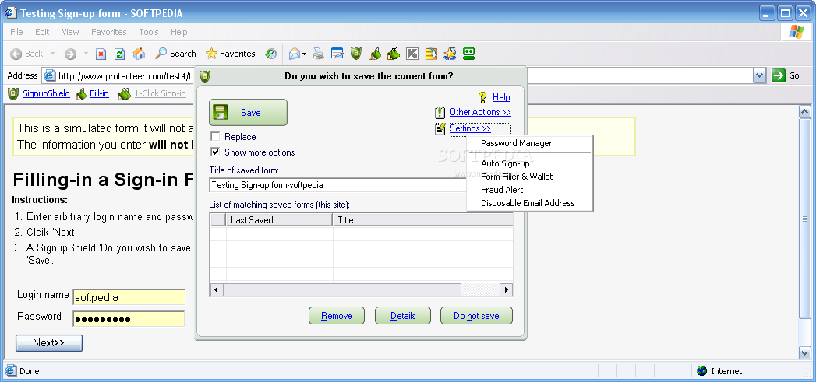This screenshot has height=382, width=816.
Task: Click the Fill-in link in links bar
Action: pyautogui.click(x=99, y=93)
